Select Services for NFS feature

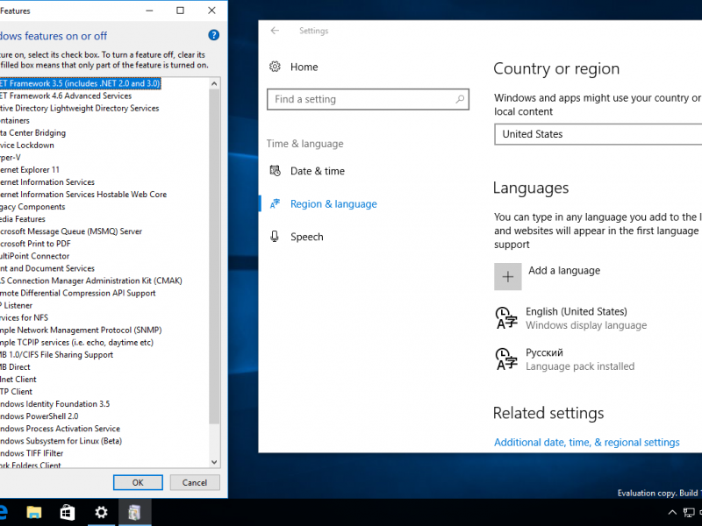pyautogui.click(x=25, y=317)
